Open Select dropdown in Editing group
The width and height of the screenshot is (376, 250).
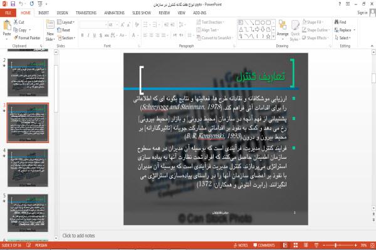coord(343,37)
